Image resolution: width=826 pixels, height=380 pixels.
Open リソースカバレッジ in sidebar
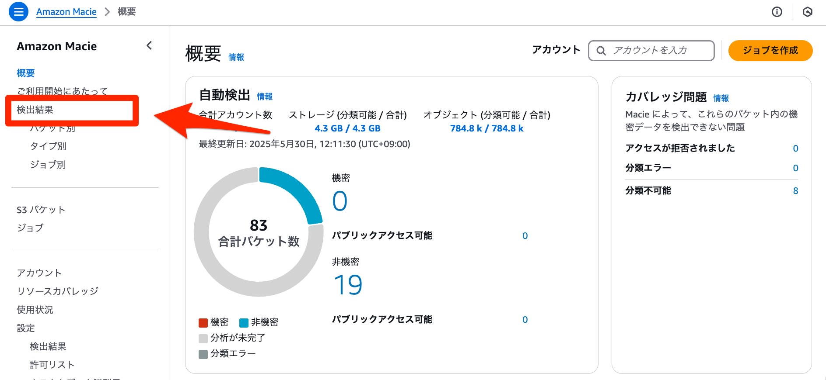[x=58, y=291]
